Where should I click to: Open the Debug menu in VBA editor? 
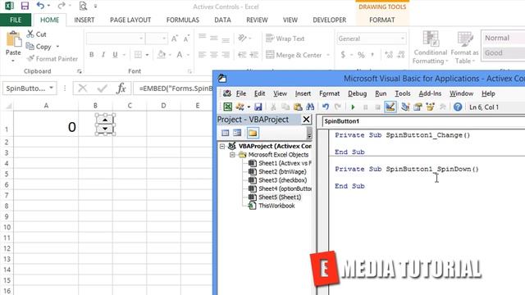(357, 93)
